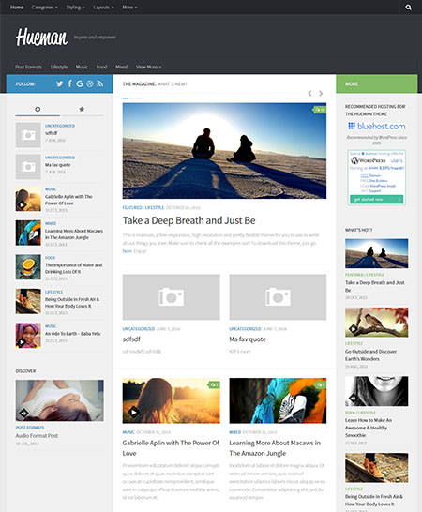Expand the top More menu

129,7
